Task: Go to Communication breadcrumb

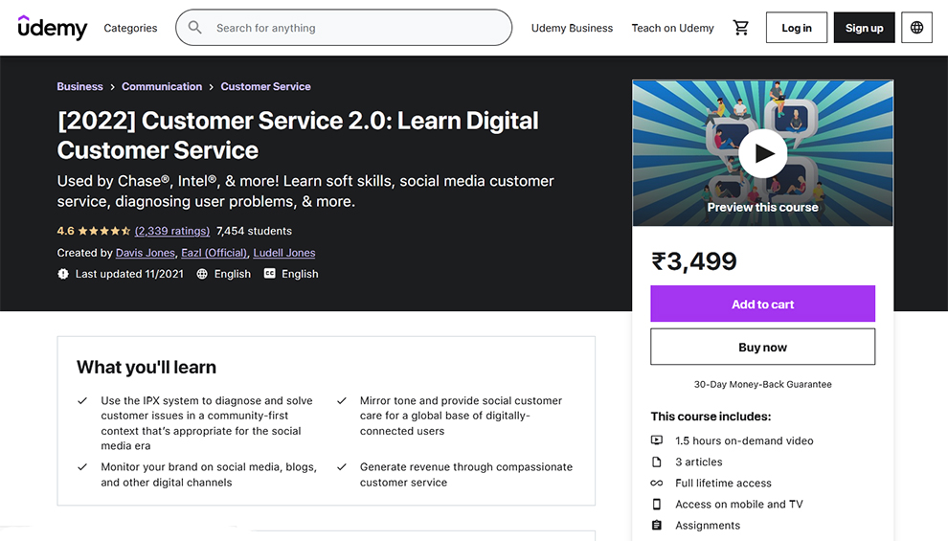Action: click(162, 86)
